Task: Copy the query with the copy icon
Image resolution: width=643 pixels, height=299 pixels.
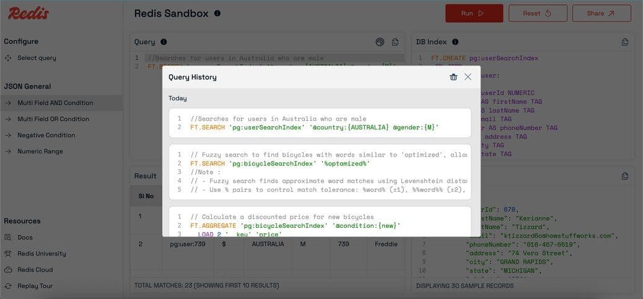Action: [x=395, y=42]
